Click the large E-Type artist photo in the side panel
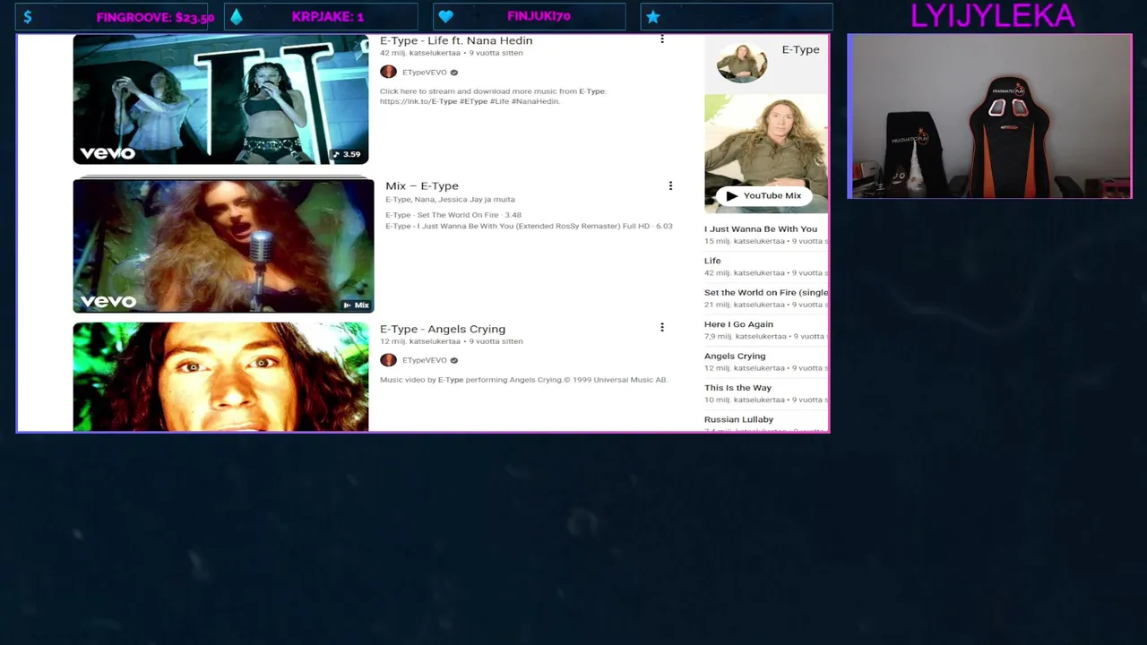Screen dimensions: 1147x645 766,154
